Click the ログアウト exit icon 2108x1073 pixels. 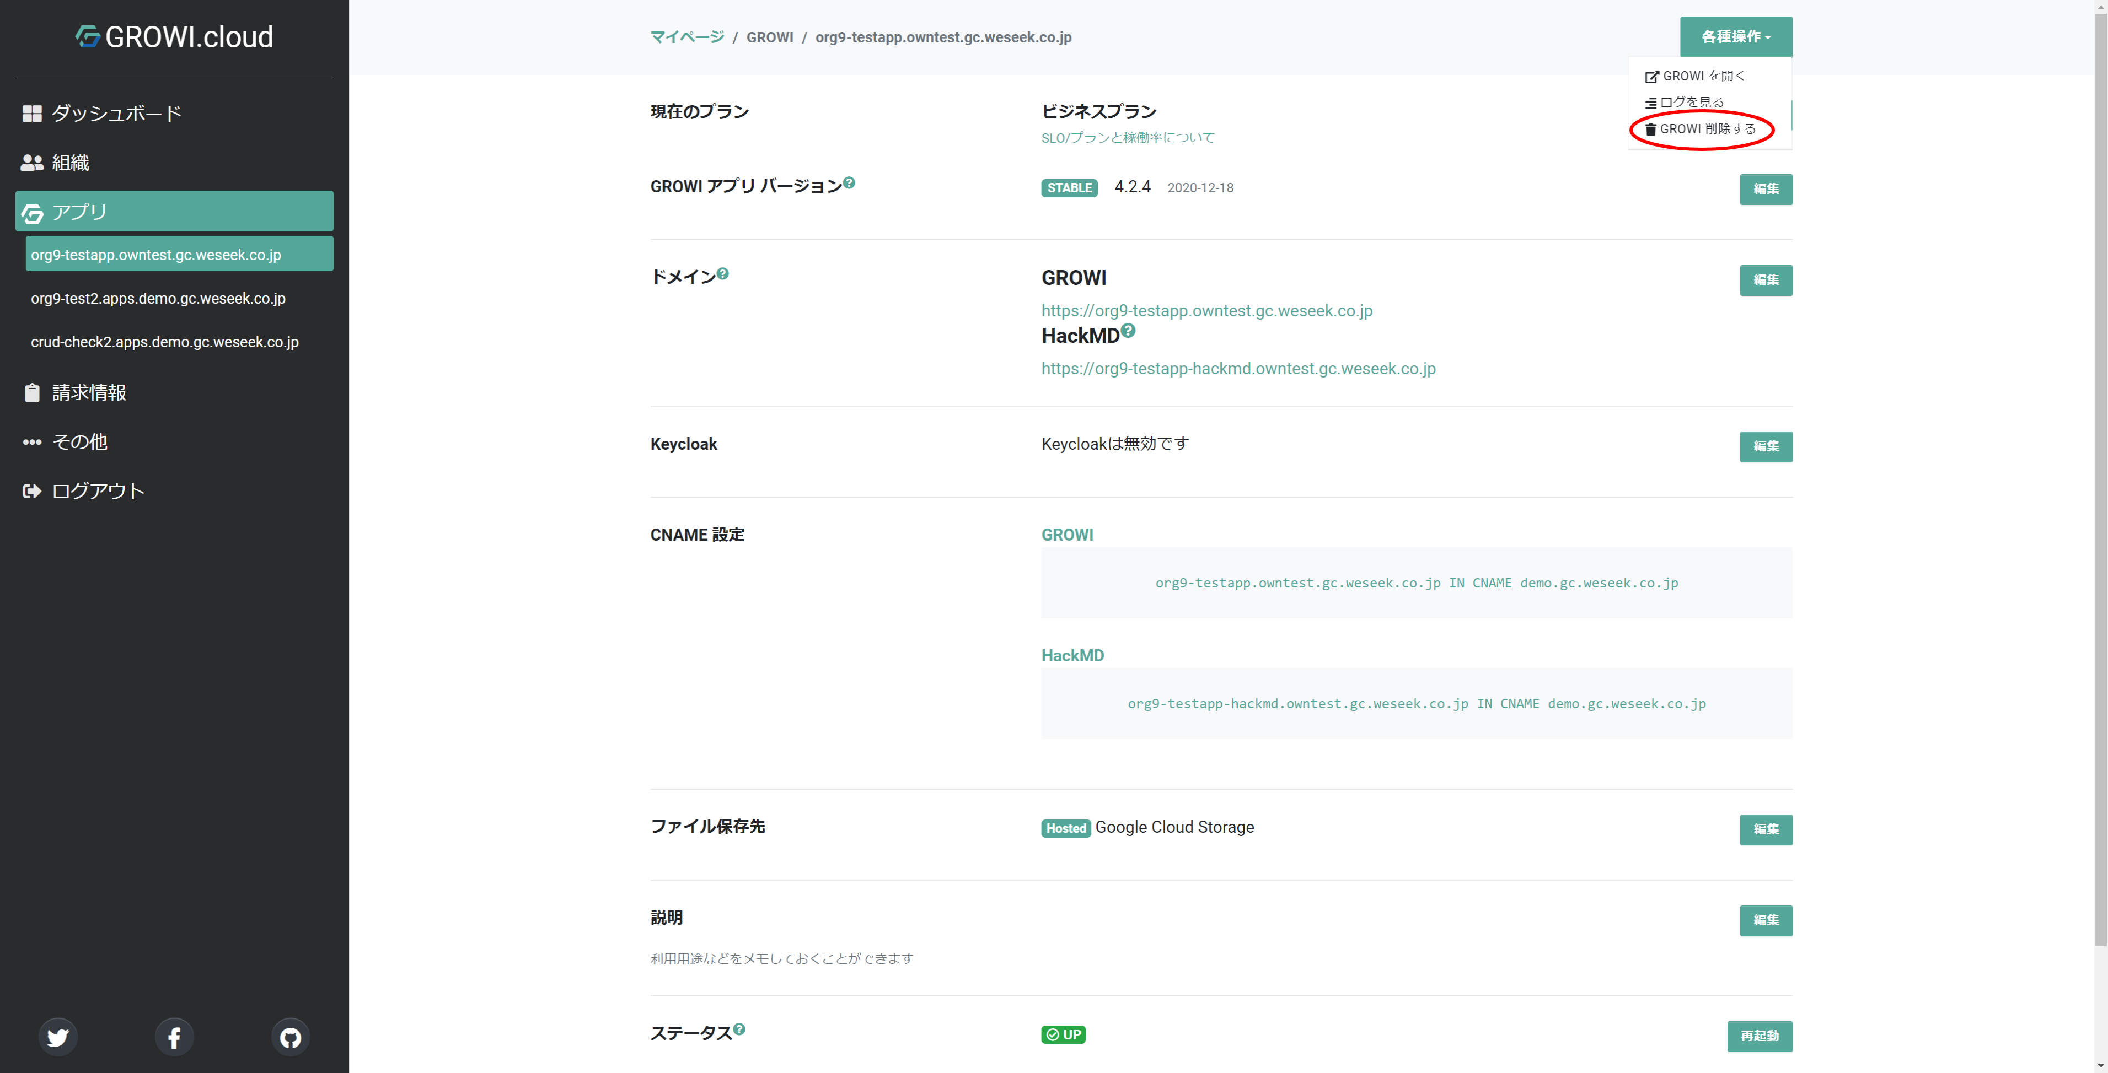pyautogui.click(x=32, y=490)
